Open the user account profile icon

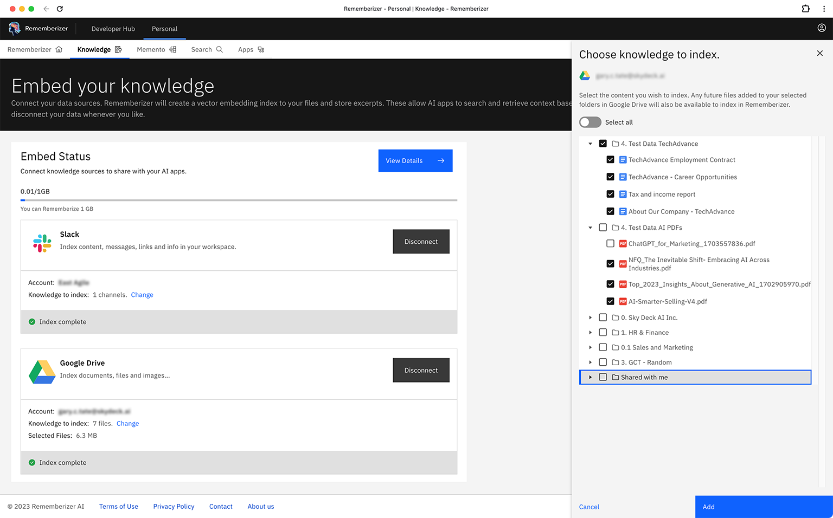tap(822, 28)
